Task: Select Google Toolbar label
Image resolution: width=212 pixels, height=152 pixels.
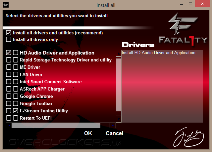Action: pyautogui.click(x=36, y=103)
